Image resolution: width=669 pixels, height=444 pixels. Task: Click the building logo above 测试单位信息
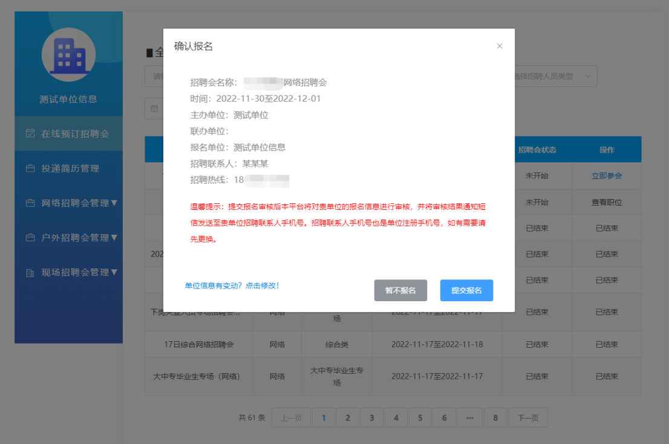point(68,54)
